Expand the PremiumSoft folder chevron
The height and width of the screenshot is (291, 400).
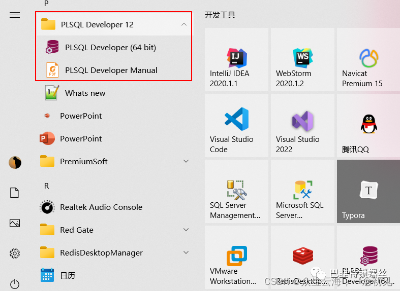pos(186,161)
